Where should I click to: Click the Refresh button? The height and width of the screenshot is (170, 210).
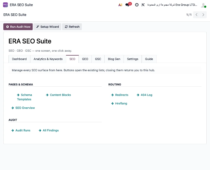(x=72, y=27)
